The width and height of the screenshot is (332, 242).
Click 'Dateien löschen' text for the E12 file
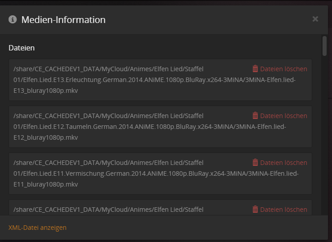pos(283,116)
